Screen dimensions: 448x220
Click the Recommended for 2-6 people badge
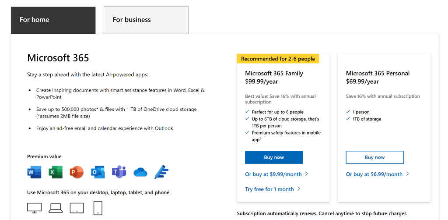[x=278, y=59]
